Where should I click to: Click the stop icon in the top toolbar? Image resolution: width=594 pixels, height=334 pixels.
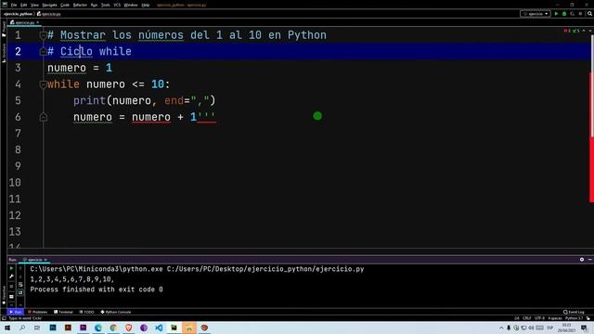pyautogui.click(x=580, y=14)
